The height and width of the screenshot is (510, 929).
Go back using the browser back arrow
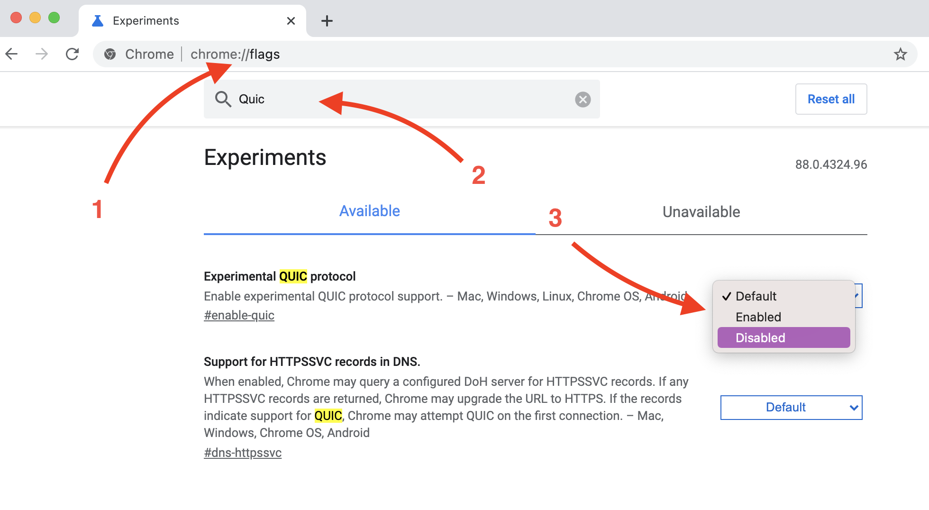[12, 54]
